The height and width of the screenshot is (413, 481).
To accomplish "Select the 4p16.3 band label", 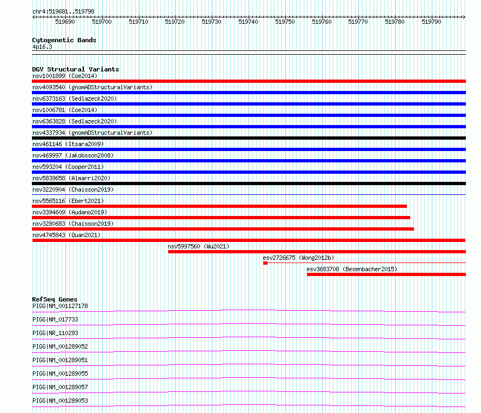I will [x=42, y=47].
